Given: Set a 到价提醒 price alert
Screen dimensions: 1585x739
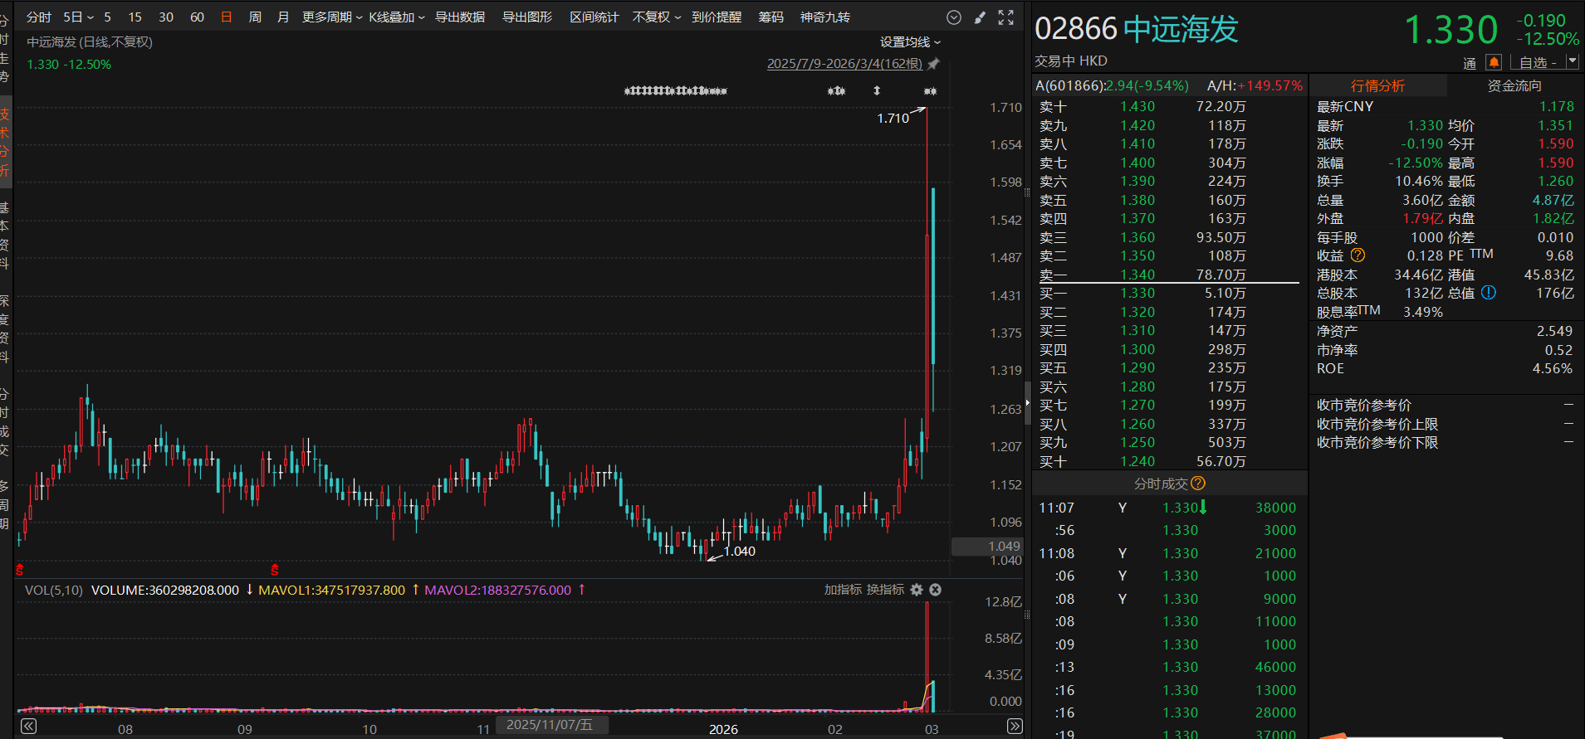Looking at the screenshot, I should (717, 17).
